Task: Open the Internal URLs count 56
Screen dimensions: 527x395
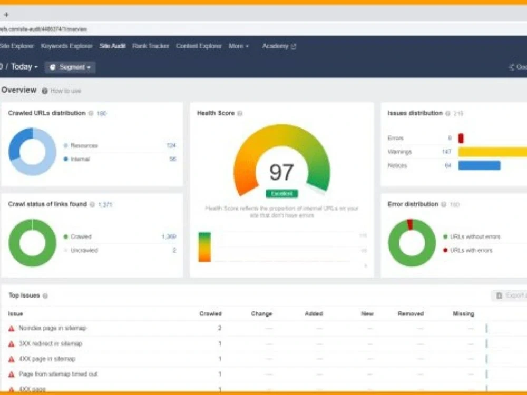Action: coord(173,159)
